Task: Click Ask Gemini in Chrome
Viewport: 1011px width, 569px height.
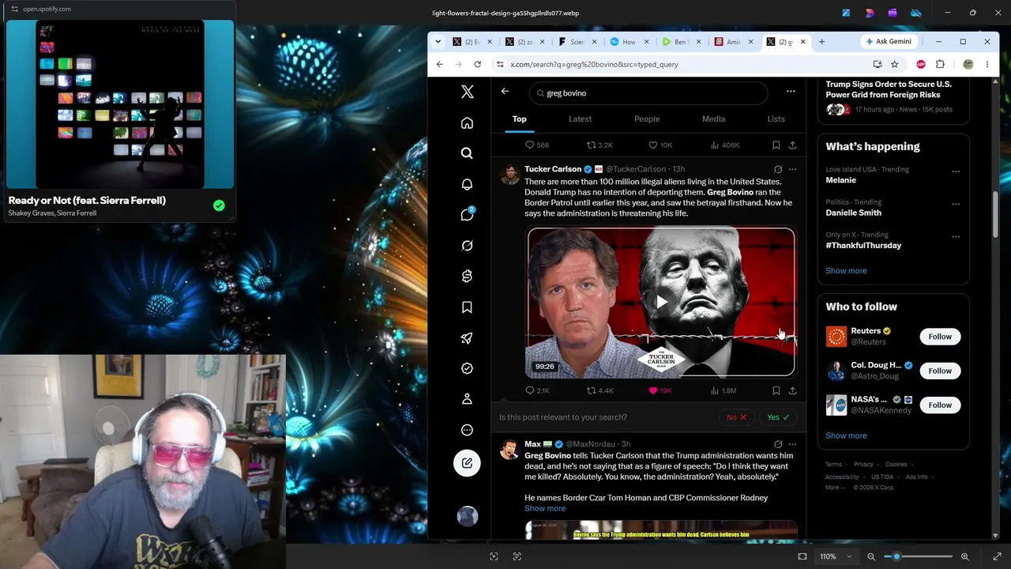Action: point(889,42)
